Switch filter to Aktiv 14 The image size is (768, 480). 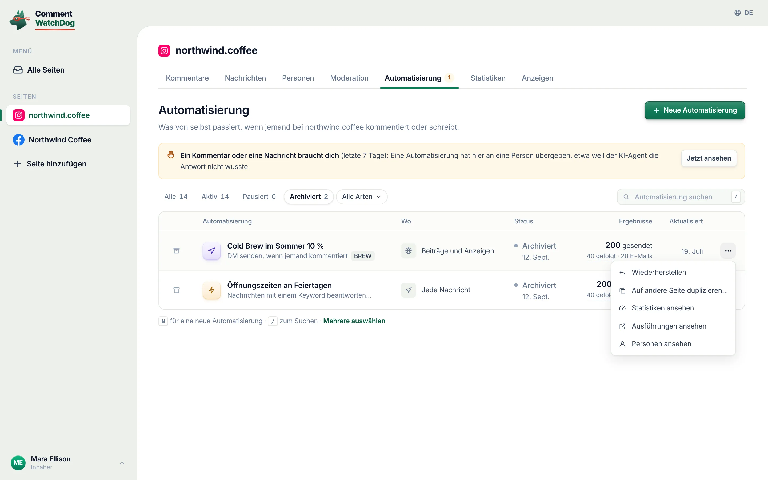(x=215, y=197)
